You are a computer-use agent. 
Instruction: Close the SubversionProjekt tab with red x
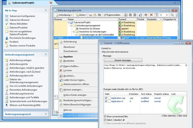[x=51, y=3]
